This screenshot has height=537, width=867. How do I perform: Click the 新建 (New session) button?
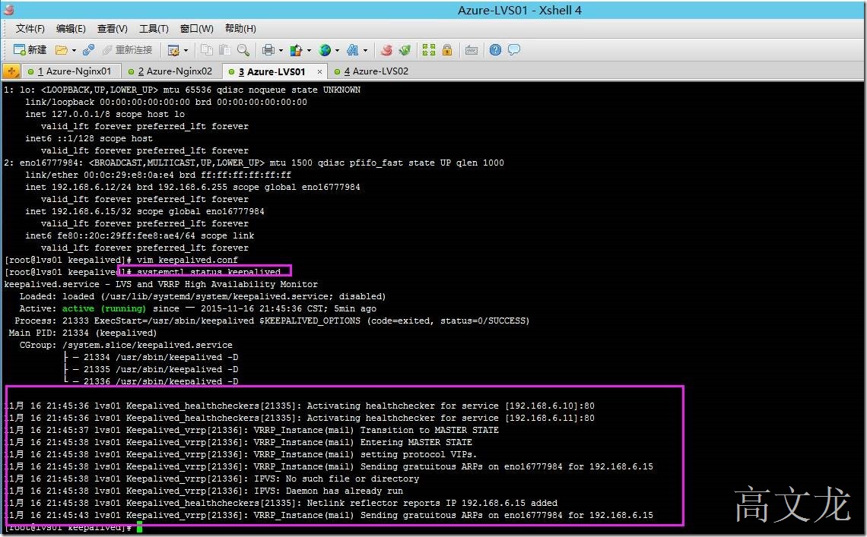(30, 49)
